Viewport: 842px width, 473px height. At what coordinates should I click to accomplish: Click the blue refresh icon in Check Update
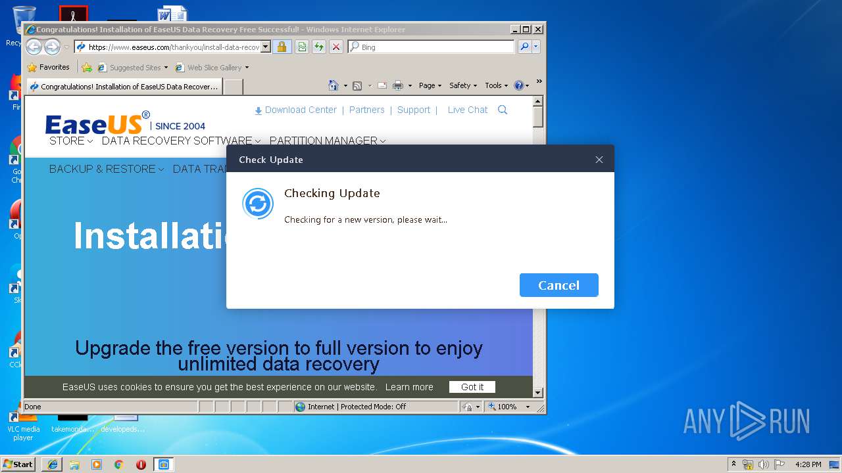click(x=258, y=204)
